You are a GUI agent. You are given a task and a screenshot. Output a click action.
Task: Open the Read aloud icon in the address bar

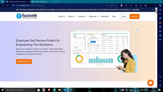[x=107, y=5]
